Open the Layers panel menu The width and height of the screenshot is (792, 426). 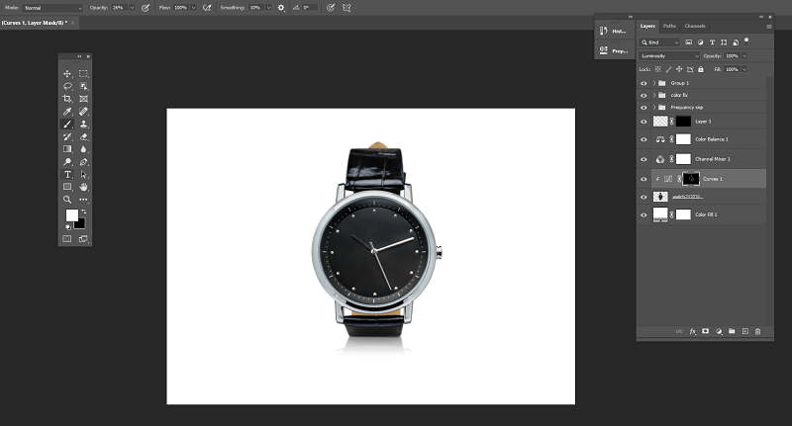769,27
